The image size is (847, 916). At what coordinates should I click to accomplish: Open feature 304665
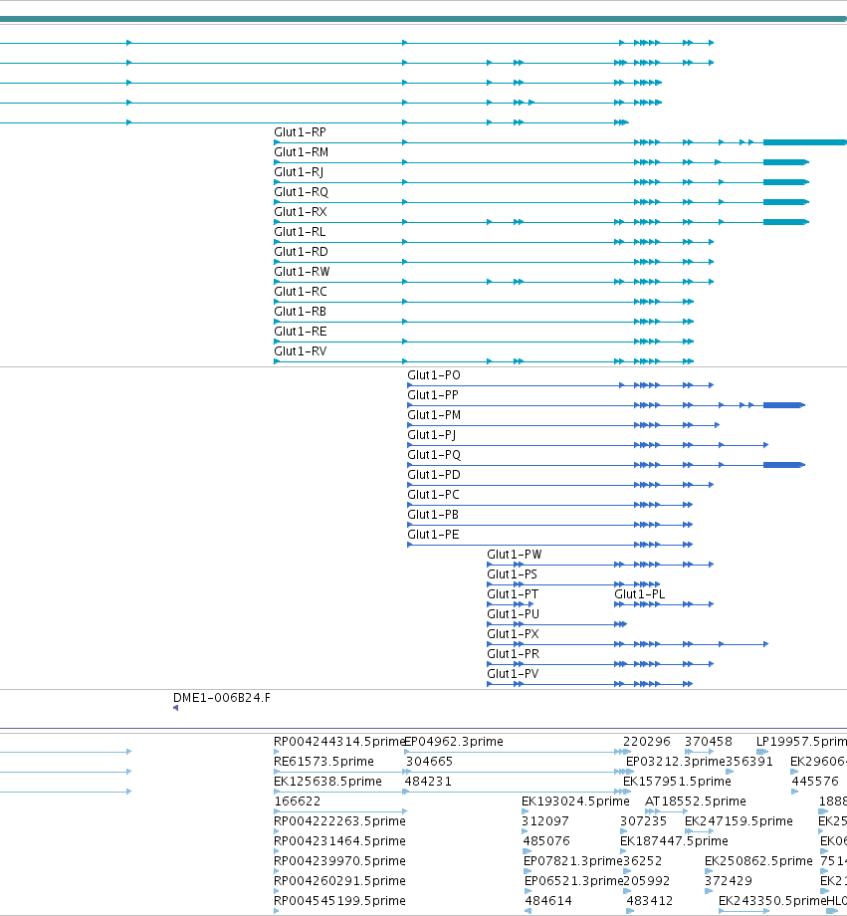pyautogui.click(x=429, y=762)
